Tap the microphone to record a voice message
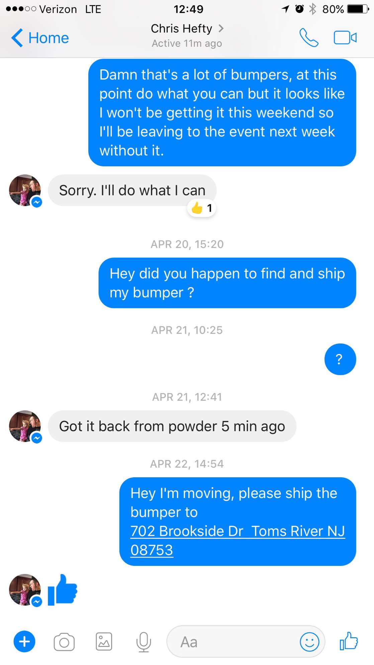The width and height of the screenshot is (374, 665). pyautogui.click(x=144, y=642)
